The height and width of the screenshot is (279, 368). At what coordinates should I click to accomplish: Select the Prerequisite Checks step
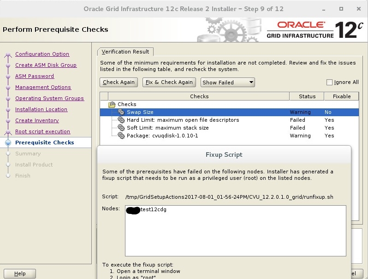point(45,142)
